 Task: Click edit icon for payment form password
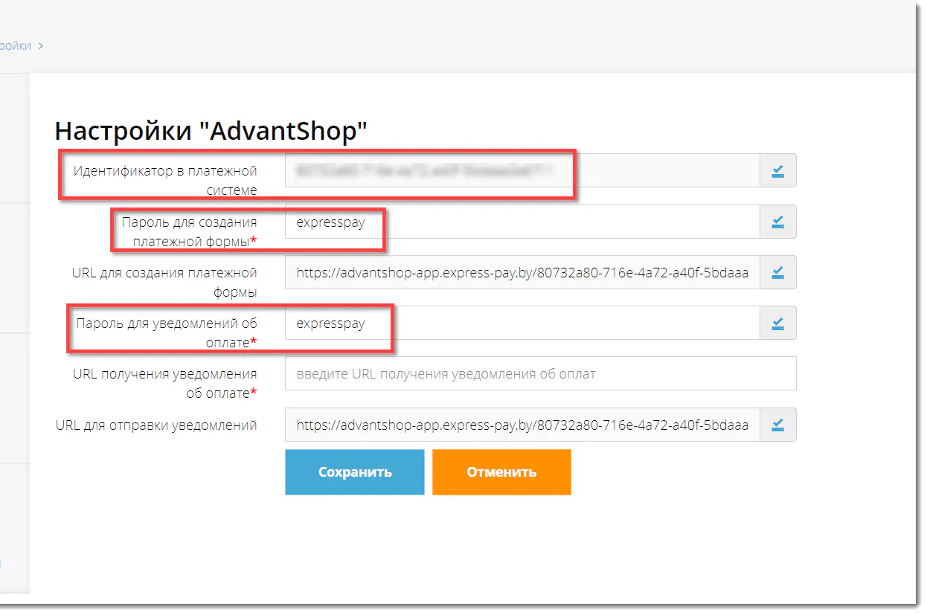(x=777, y=222)
